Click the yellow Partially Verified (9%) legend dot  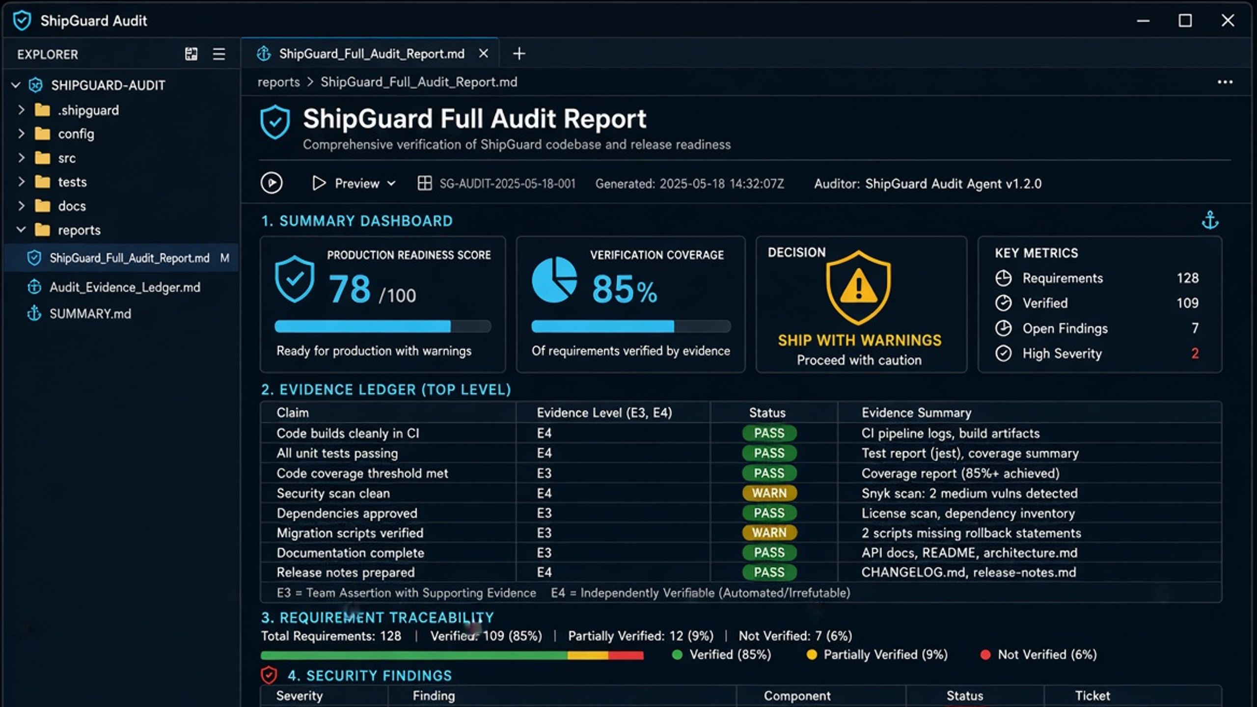point(812,654)
